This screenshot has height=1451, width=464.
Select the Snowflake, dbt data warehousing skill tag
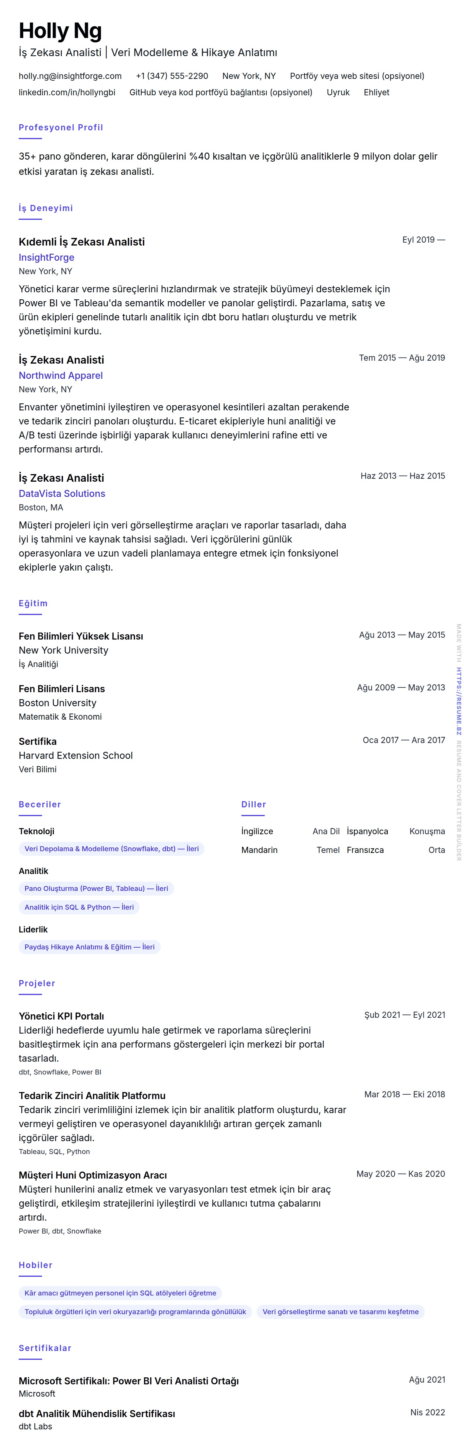pos(112,849)
